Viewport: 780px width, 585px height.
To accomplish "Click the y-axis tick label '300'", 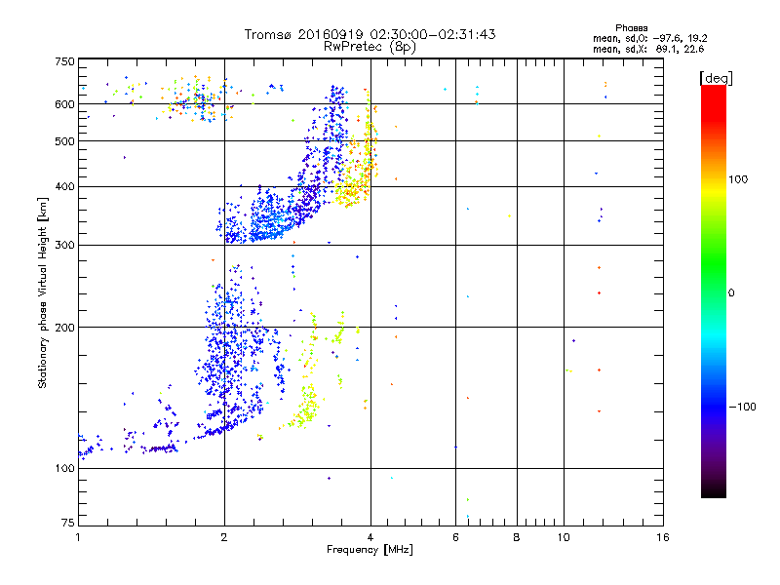I will (x=64, y=246).
